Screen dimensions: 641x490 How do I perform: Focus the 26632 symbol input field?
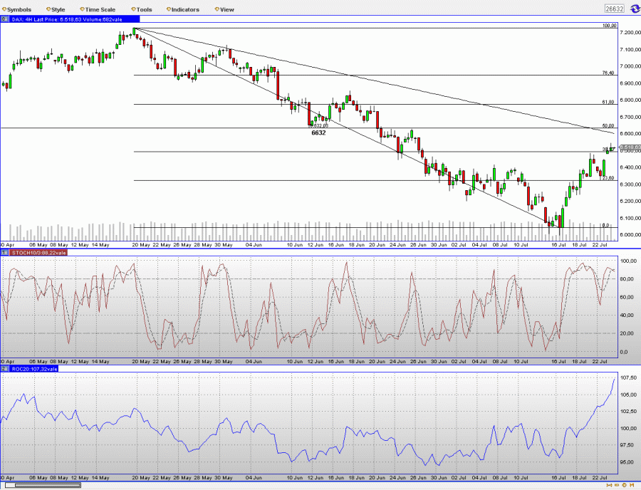point(615,9)
